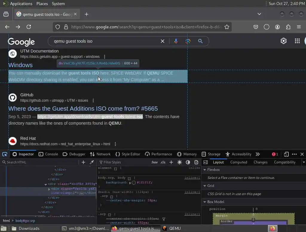Toggle dark color scheme simulation
Screen dimensions: 306x232
(x=188, y=162)
